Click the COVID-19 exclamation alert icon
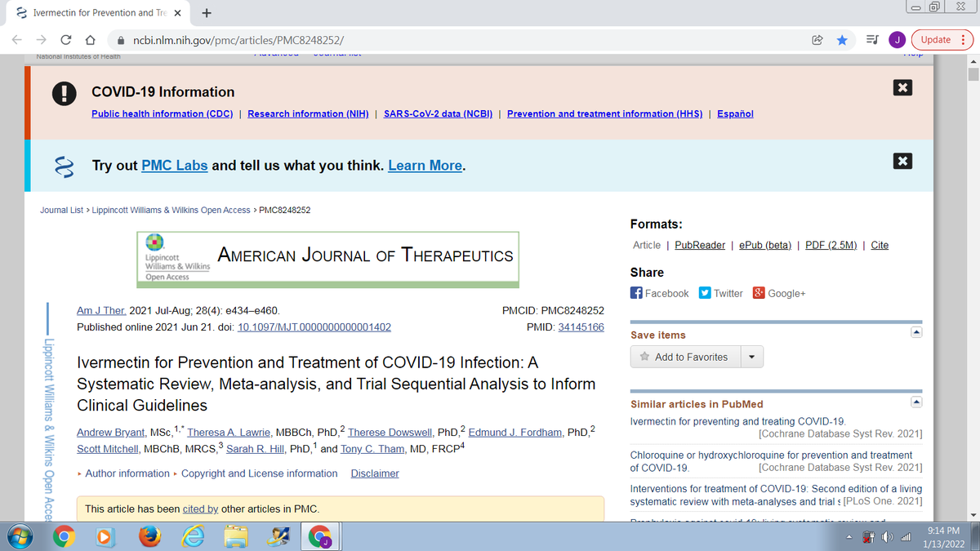This screenshot has width=980, height=551. 64,96
